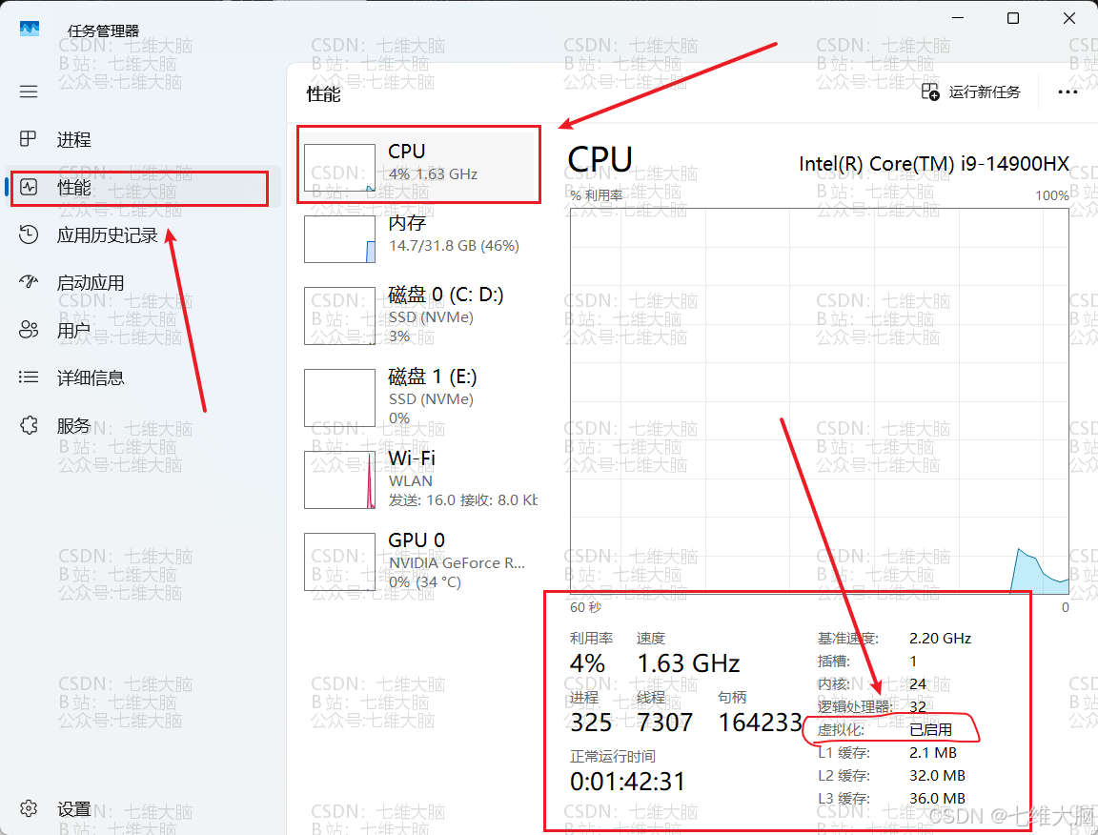1098x835 pixels.
Task: Select GPU 0 NVIDIA GeForce entry
Action: coord(418,561)
